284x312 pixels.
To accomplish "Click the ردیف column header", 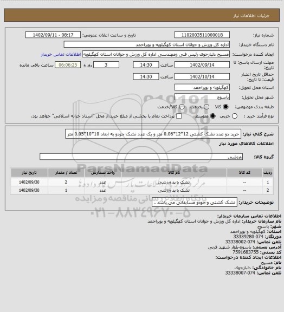I will point(268,172).
